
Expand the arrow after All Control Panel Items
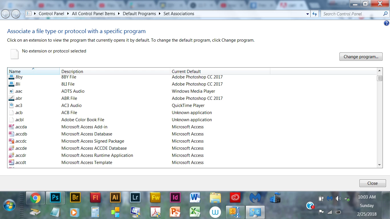coord(119,14)
